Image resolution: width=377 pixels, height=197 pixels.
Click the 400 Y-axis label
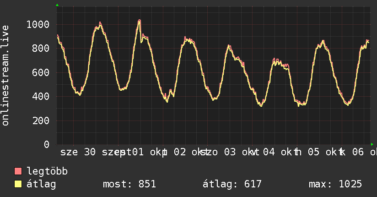[x=41, y=96]
